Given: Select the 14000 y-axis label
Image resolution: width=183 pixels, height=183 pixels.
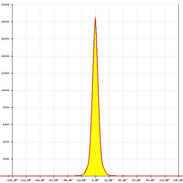Looking at the screenshot, I should point(5,56).
